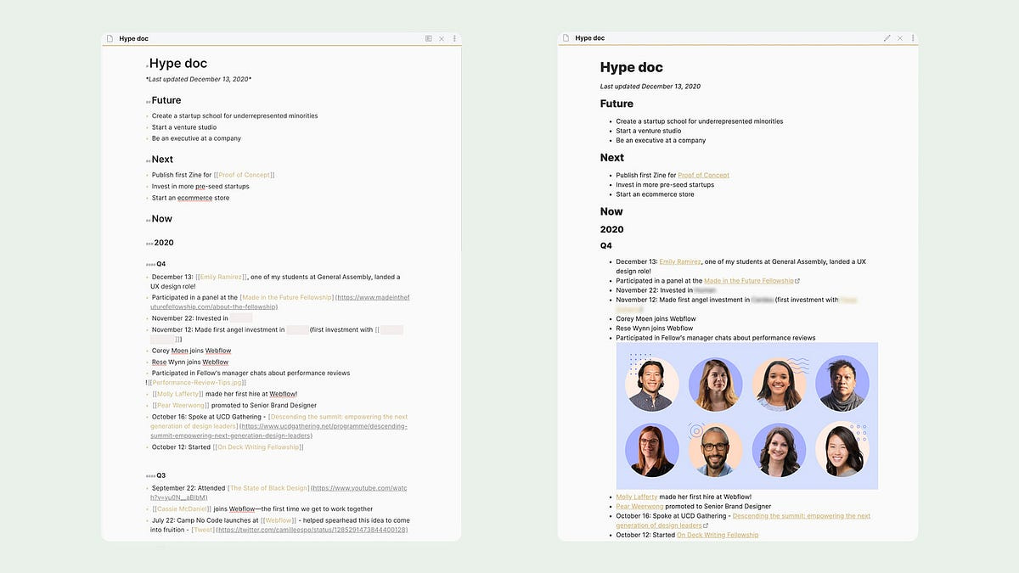Click the pencil edit icon in right pane
1019x573 pixels.
(x=887, y=38)
